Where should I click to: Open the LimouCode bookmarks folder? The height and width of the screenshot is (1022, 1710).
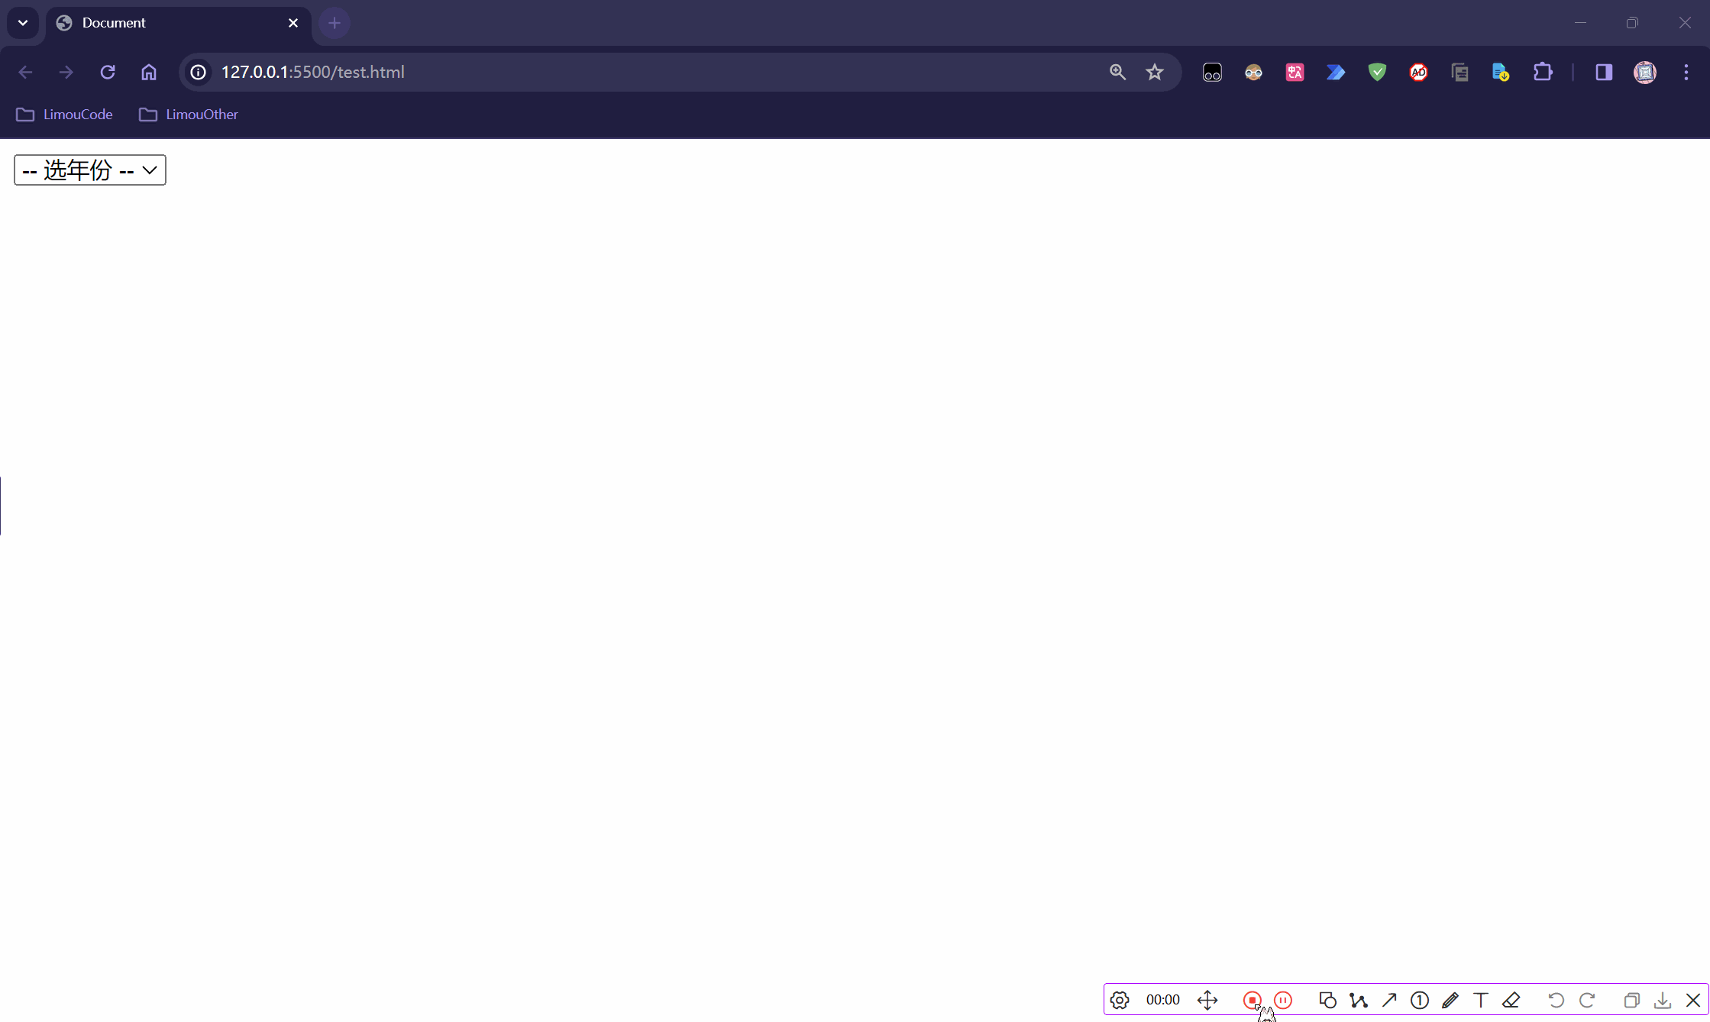pyautogui.click(x=64, y=115)
